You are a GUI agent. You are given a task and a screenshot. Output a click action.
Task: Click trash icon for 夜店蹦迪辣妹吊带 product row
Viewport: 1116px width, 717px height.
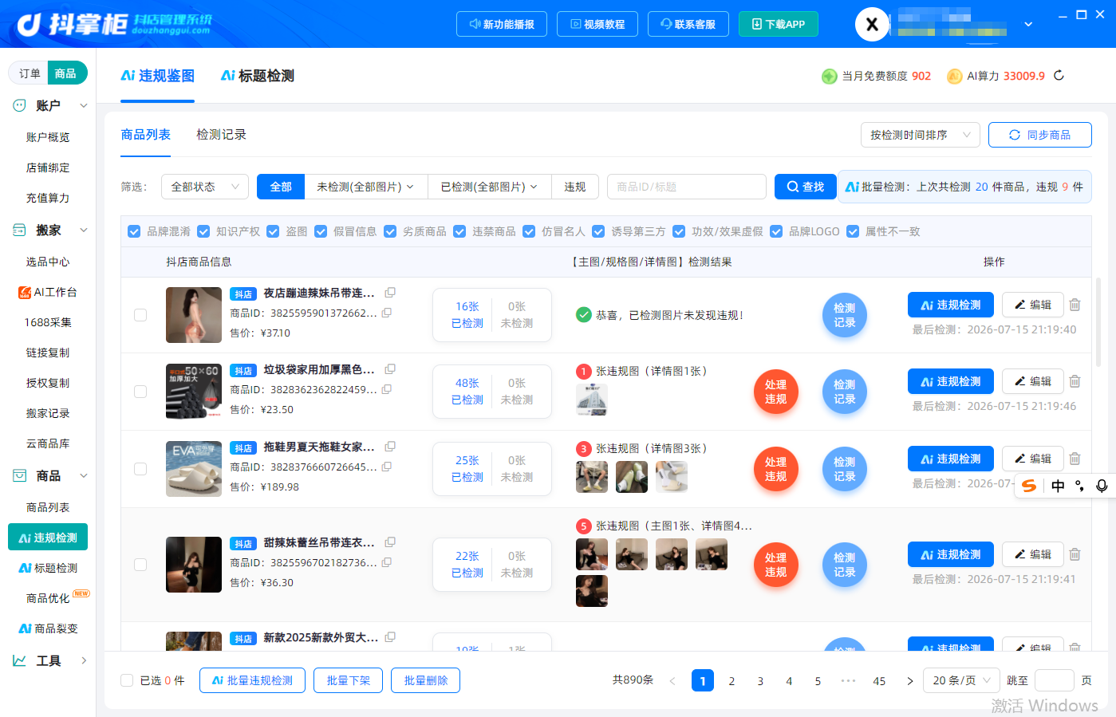click(x=1075, y=305)
